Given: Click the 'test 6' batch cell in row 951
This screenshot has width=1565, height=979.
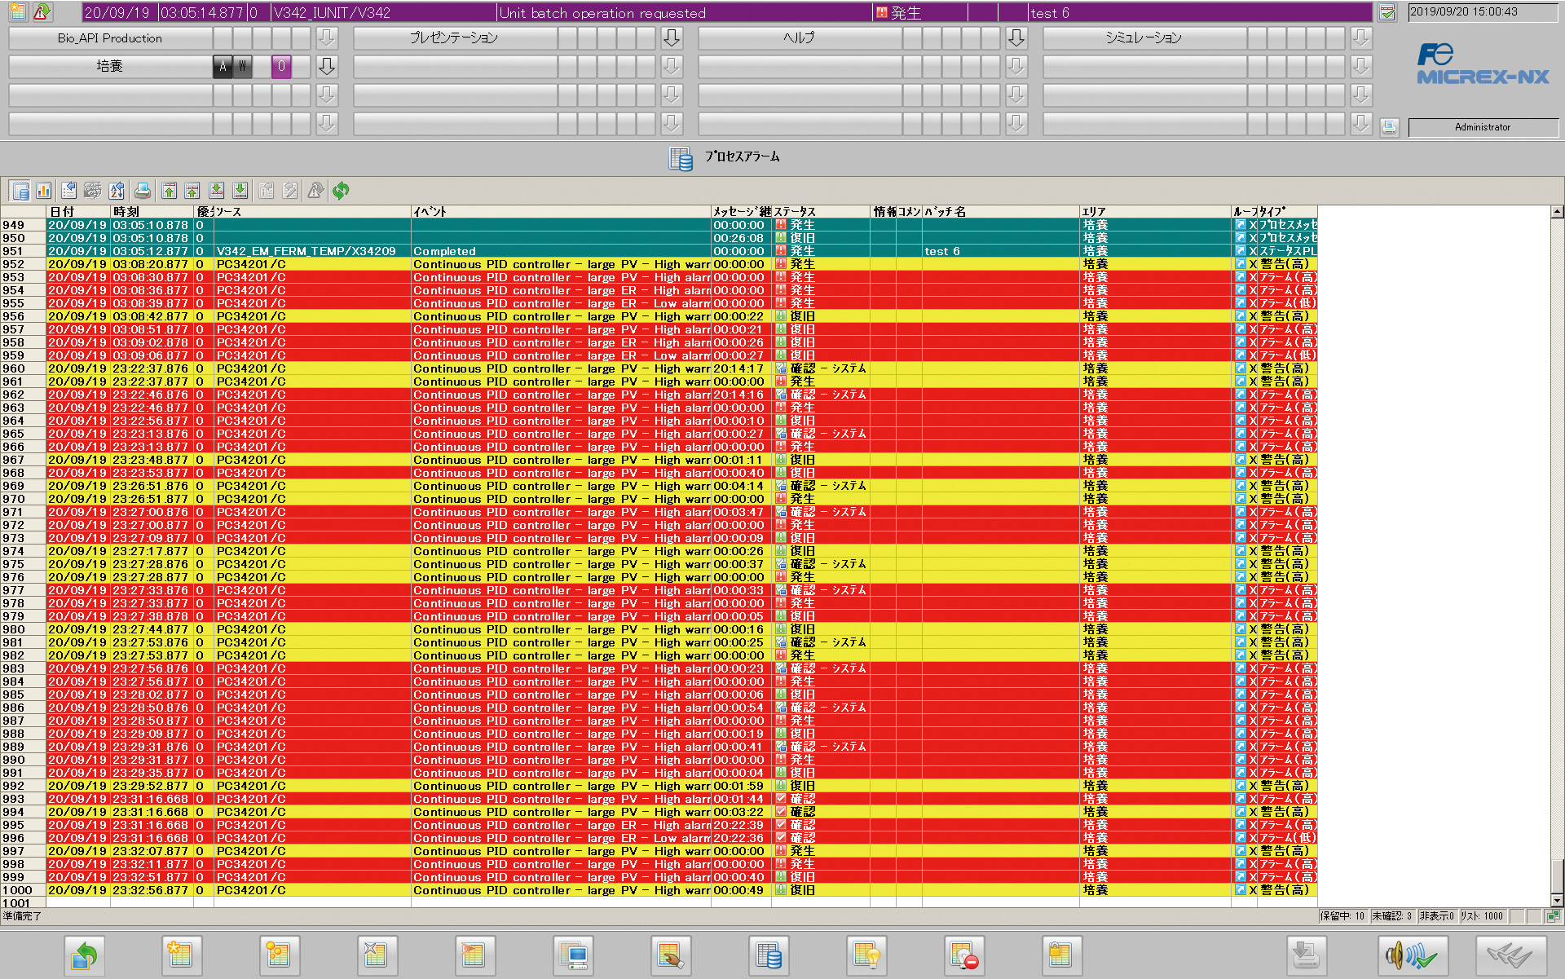Looking at the screenshot, I should (x=1000, y=251).
